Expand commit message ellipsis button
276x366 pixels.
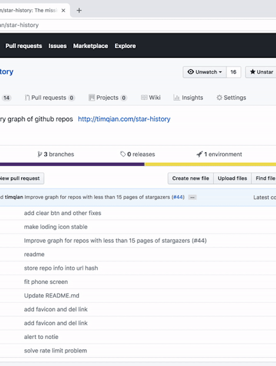click(x=193, y=198)
